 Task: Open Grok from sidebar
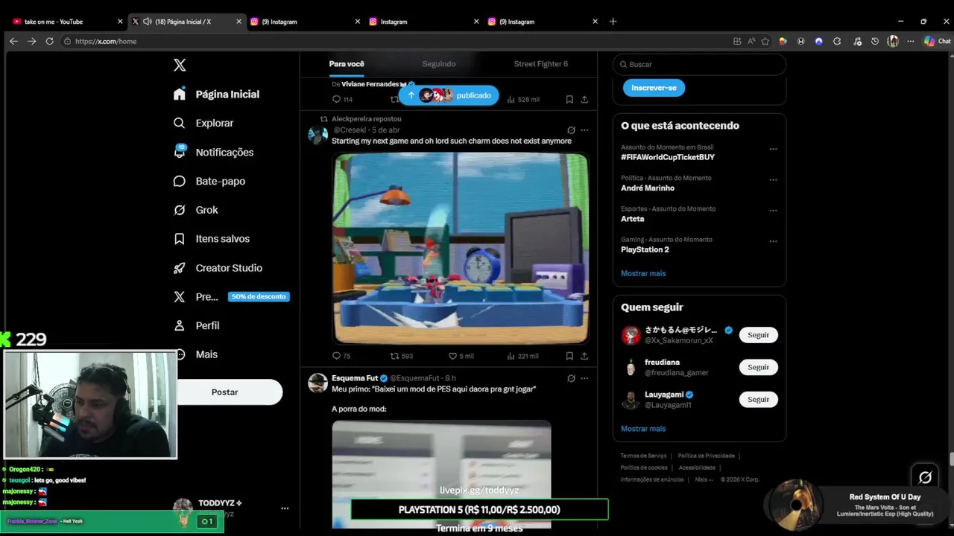[195, 210]
